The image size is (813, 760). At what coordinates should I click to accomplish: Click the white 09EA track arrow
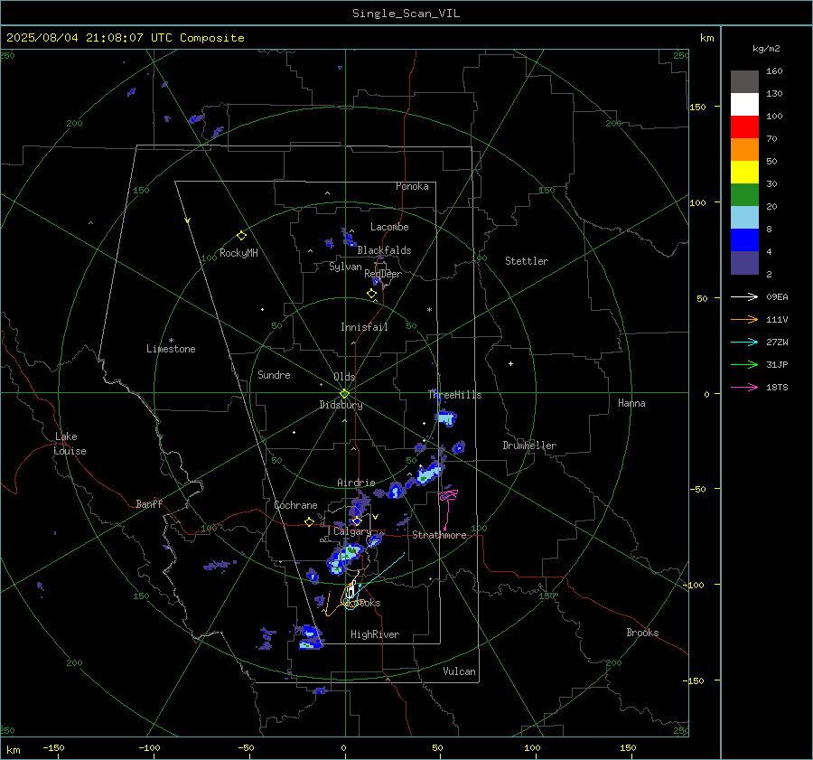744,296
